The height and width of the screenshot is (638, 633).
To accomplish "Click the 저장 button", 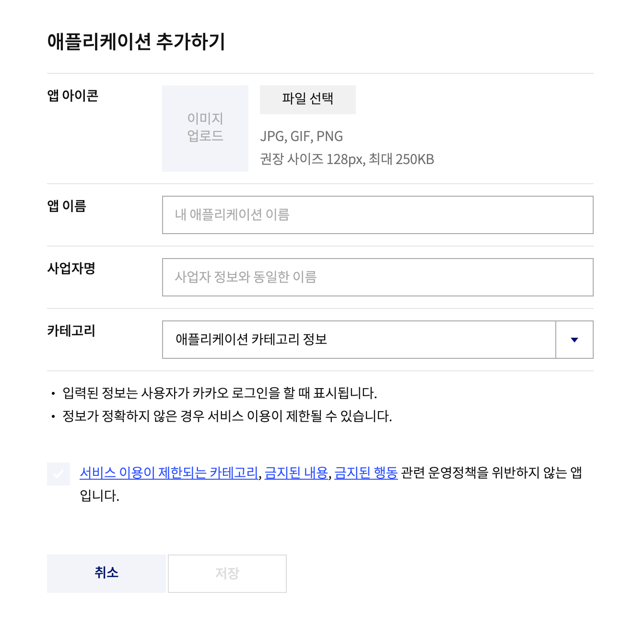I will (227, 574).
